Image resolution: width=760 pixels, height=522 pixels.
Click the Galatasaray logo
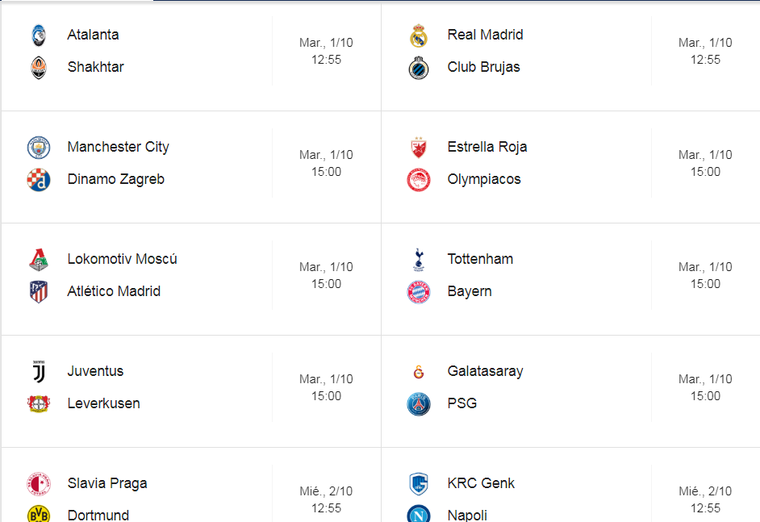coord(419,372)
